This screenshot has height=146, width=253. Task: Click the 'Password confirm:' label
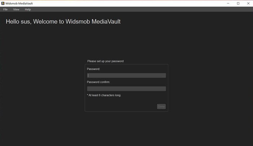[98, 82]
